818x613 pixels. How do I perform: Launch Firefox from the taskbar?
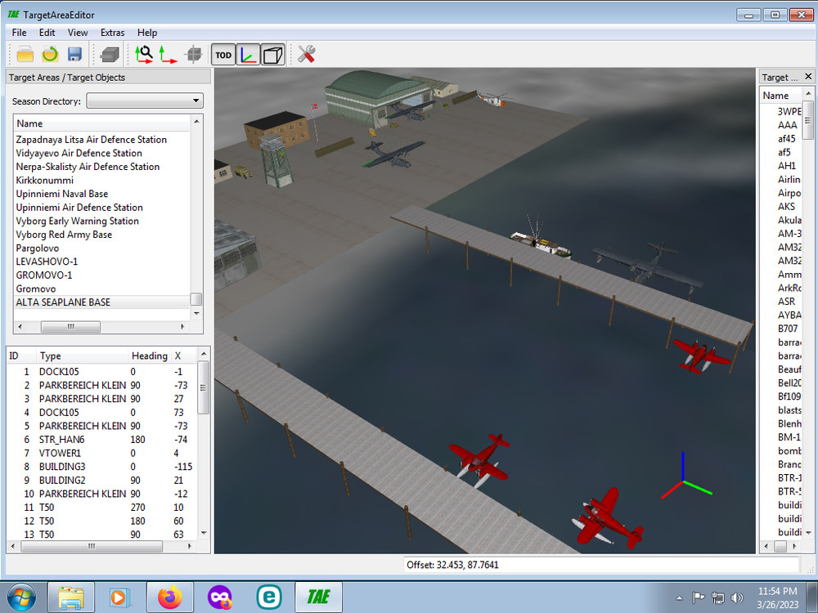click(x=170, y=597)
